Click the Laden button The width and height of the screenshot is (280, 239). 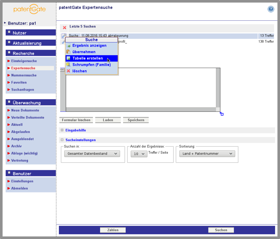point(108,120)
